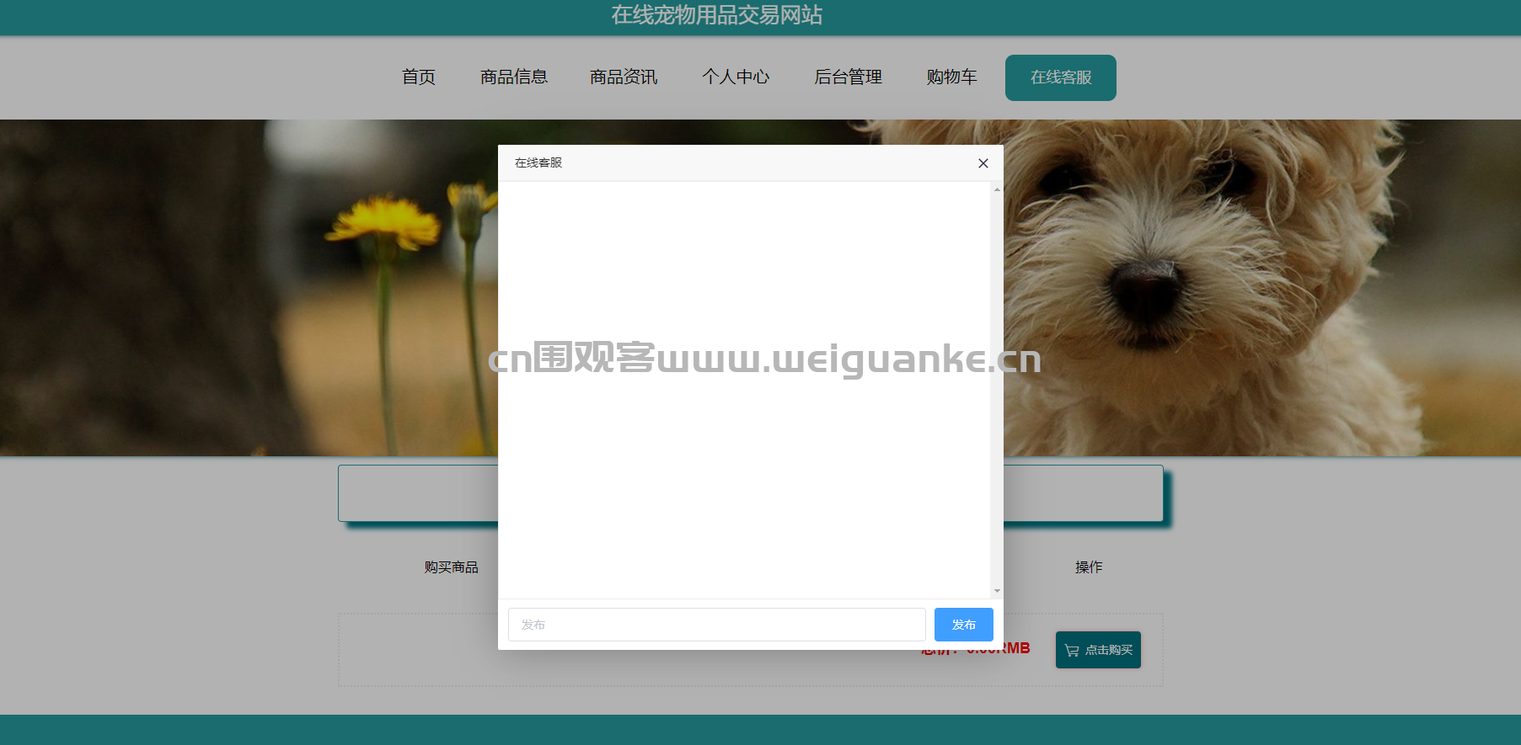
Task: Go to the 购物车 page
Action: (951, 77)
